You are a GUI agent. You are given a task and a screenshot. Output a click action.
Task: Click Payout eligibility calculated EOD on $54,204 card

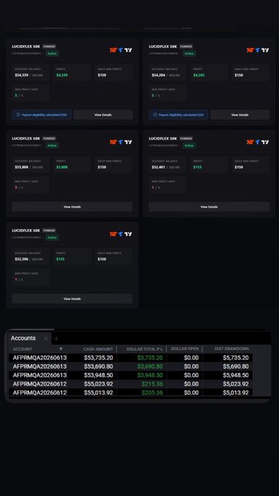click(x=178, y=115)
